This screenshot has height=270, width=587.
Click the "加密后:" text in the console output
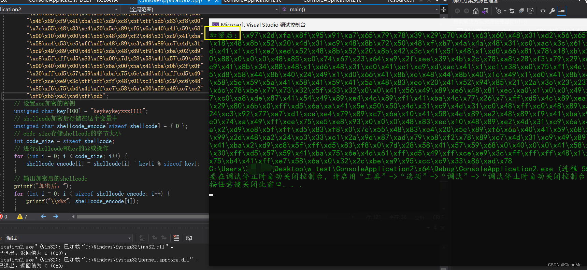click(x=223, y=35)
